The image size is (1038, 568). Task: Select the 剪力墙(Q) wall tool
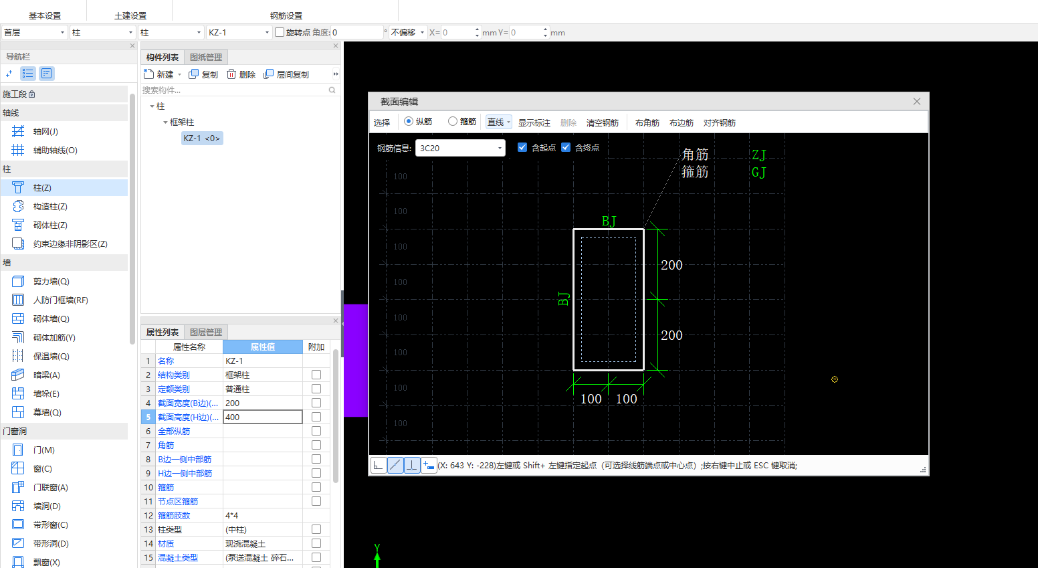pos(51,282)
